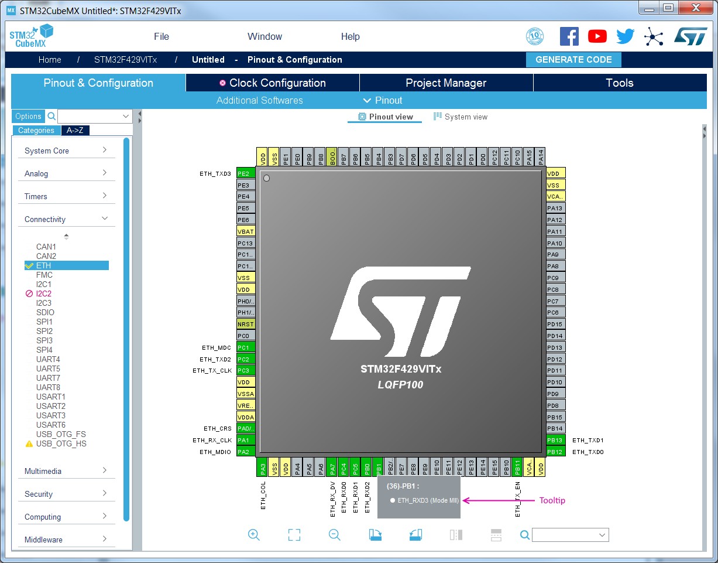Click gray pin PA13 on right side

(x=556, y=208)
